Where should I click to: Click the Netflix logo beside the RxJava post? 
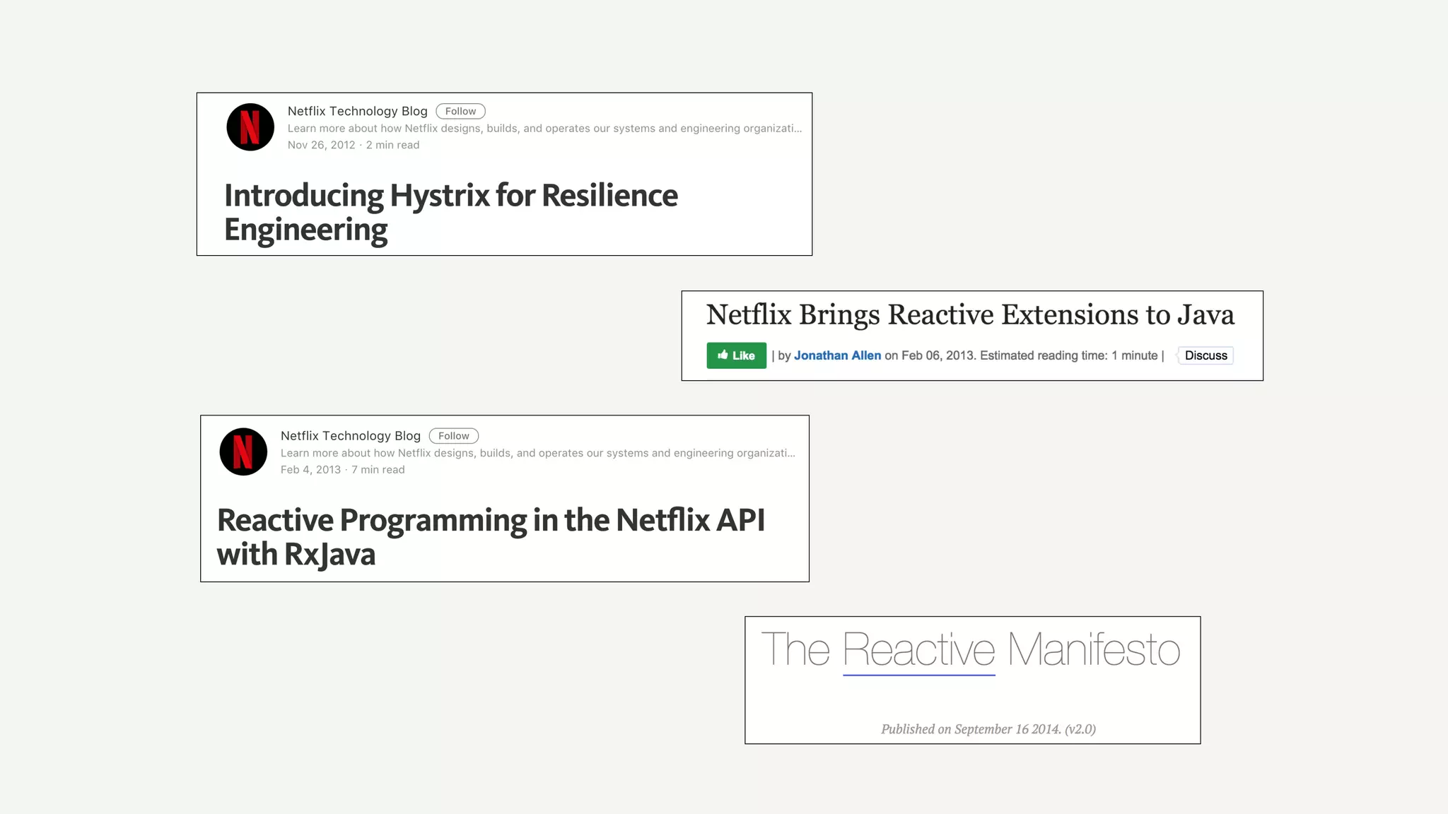pos(243,452)
